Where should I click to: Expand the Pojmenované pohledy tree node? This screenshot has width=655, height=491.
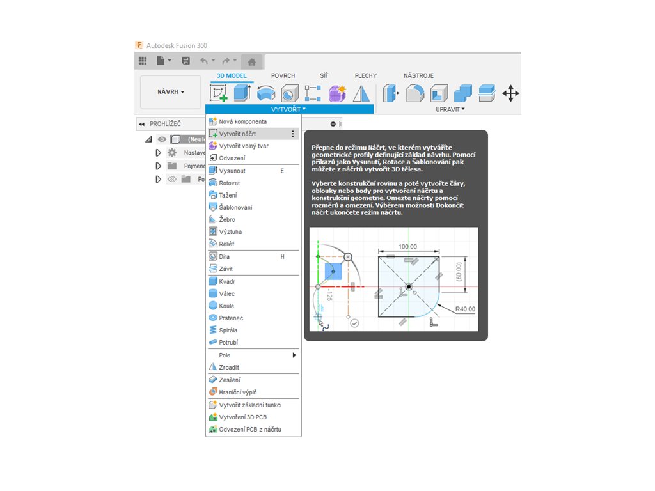point(159,166)
